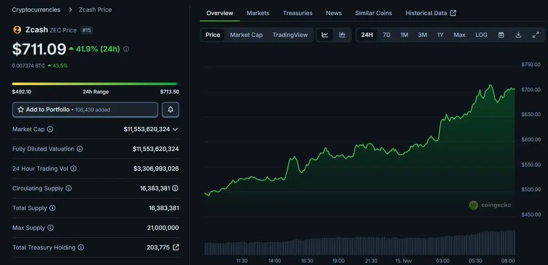Click the $750.00 price axis label
Viewport: 548px width, 265px height.
531,65
